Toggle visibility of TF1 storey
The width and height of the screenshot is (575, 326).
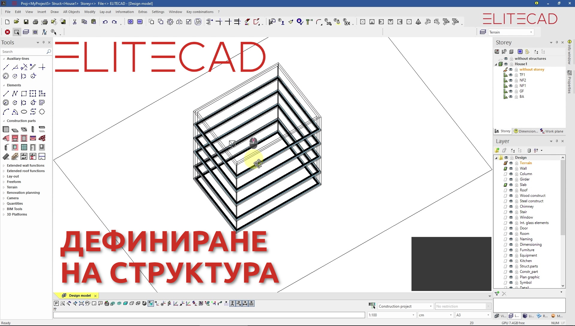tap(511, 75)
